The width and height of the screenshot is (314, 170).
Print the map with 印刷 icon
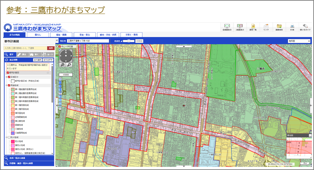tap(292, 27)
